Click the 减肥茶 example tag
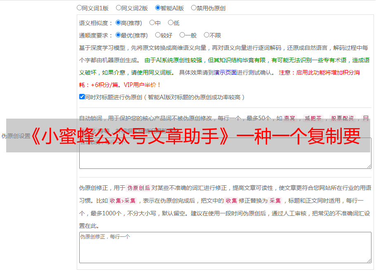376x271 pixels. pyautogui.click(x=313, y=118)
